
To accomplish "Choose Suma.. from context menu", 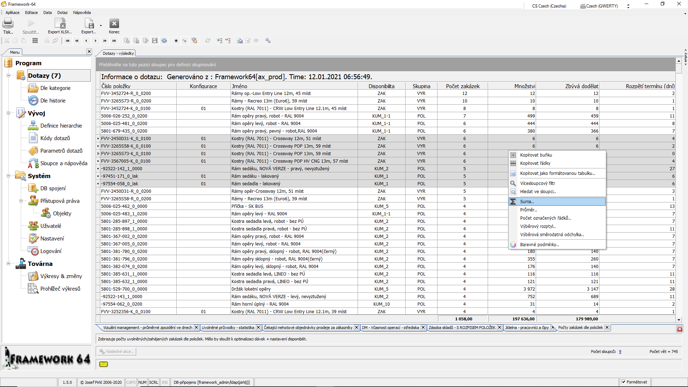I will tap(557, 202).
